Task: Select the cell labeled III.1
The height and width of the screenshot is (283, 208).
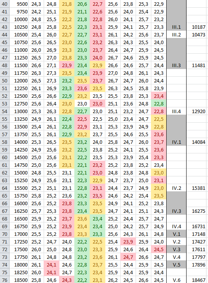Action: pyautogui.click(x=176, y=27)
